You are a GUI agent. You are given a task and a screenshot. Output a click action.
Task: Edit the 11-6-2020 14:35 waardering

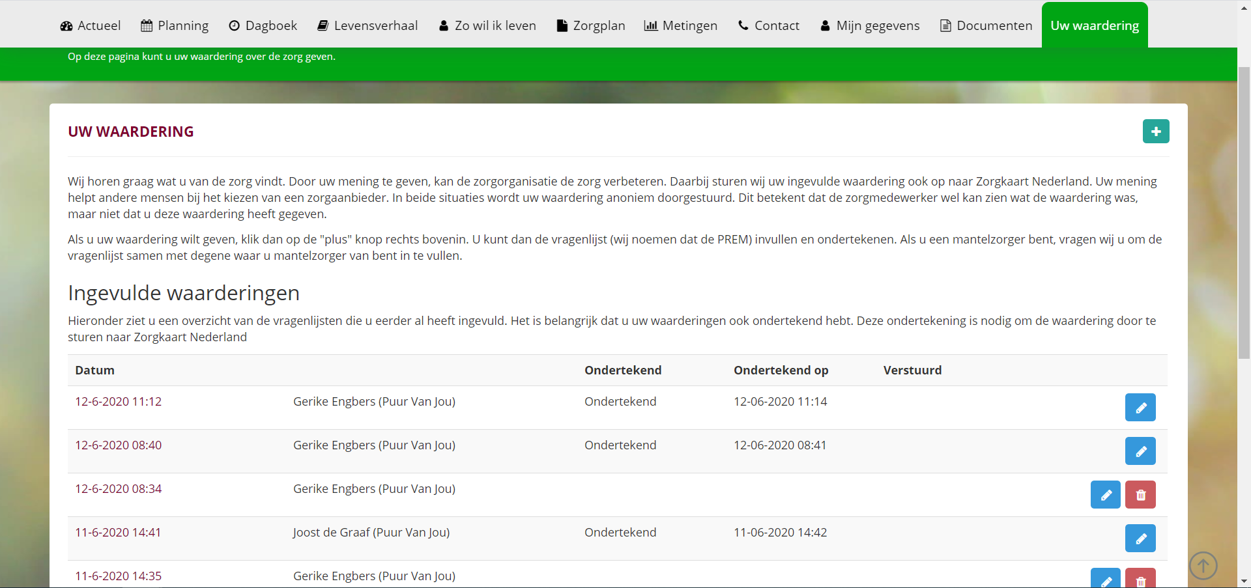coord(1105,579)
